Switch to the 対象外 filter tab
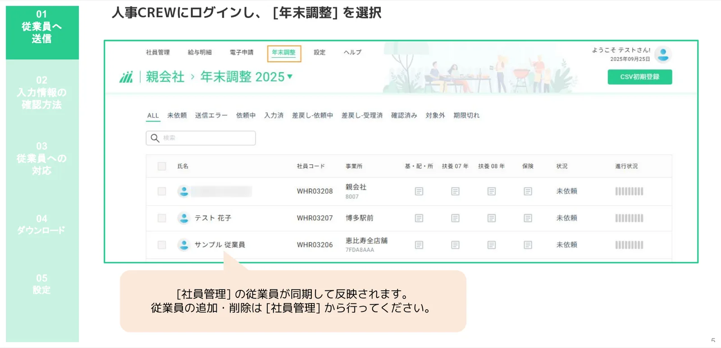Screen dimensions: 721x348 click(435, 115)
